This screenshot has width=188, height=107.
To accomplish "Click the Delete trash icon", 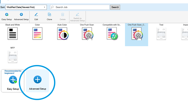I will [63, 16].
